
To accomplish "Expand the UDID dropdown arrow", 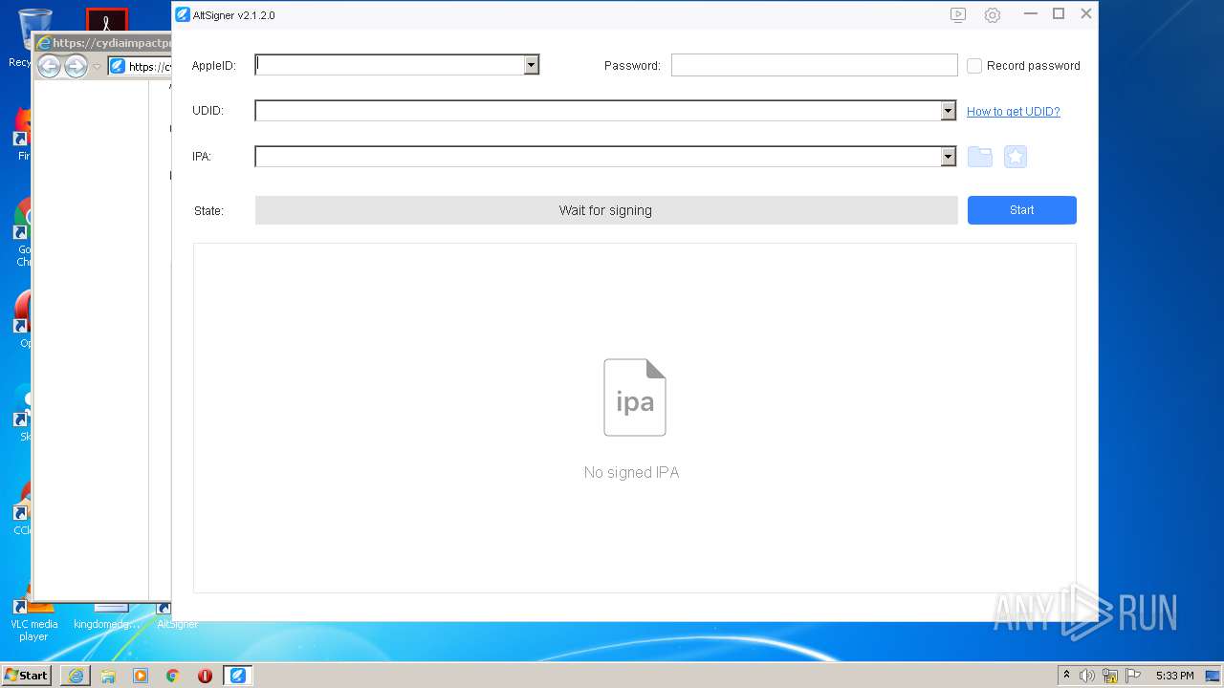I will pyautogui.click(x=949, y=111).
